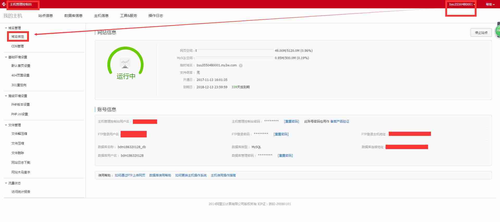The image size is (500, 222).
Task: Click the 停止站点 button
Action: [x=481, y=33]
